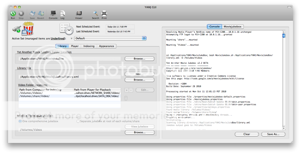Viewport: 301px width, 154px height.
Task: Switch to the Indexing tab
Action: coord(89,46)
